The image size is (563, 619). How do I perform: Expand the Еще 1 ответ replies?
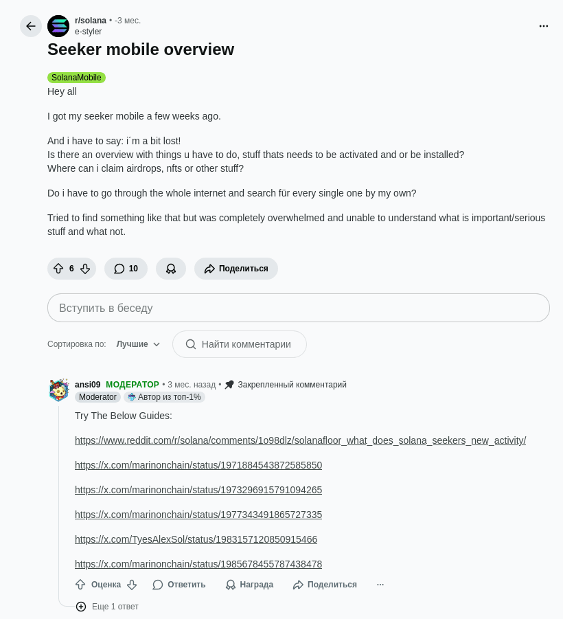click(x=108, y=607)
